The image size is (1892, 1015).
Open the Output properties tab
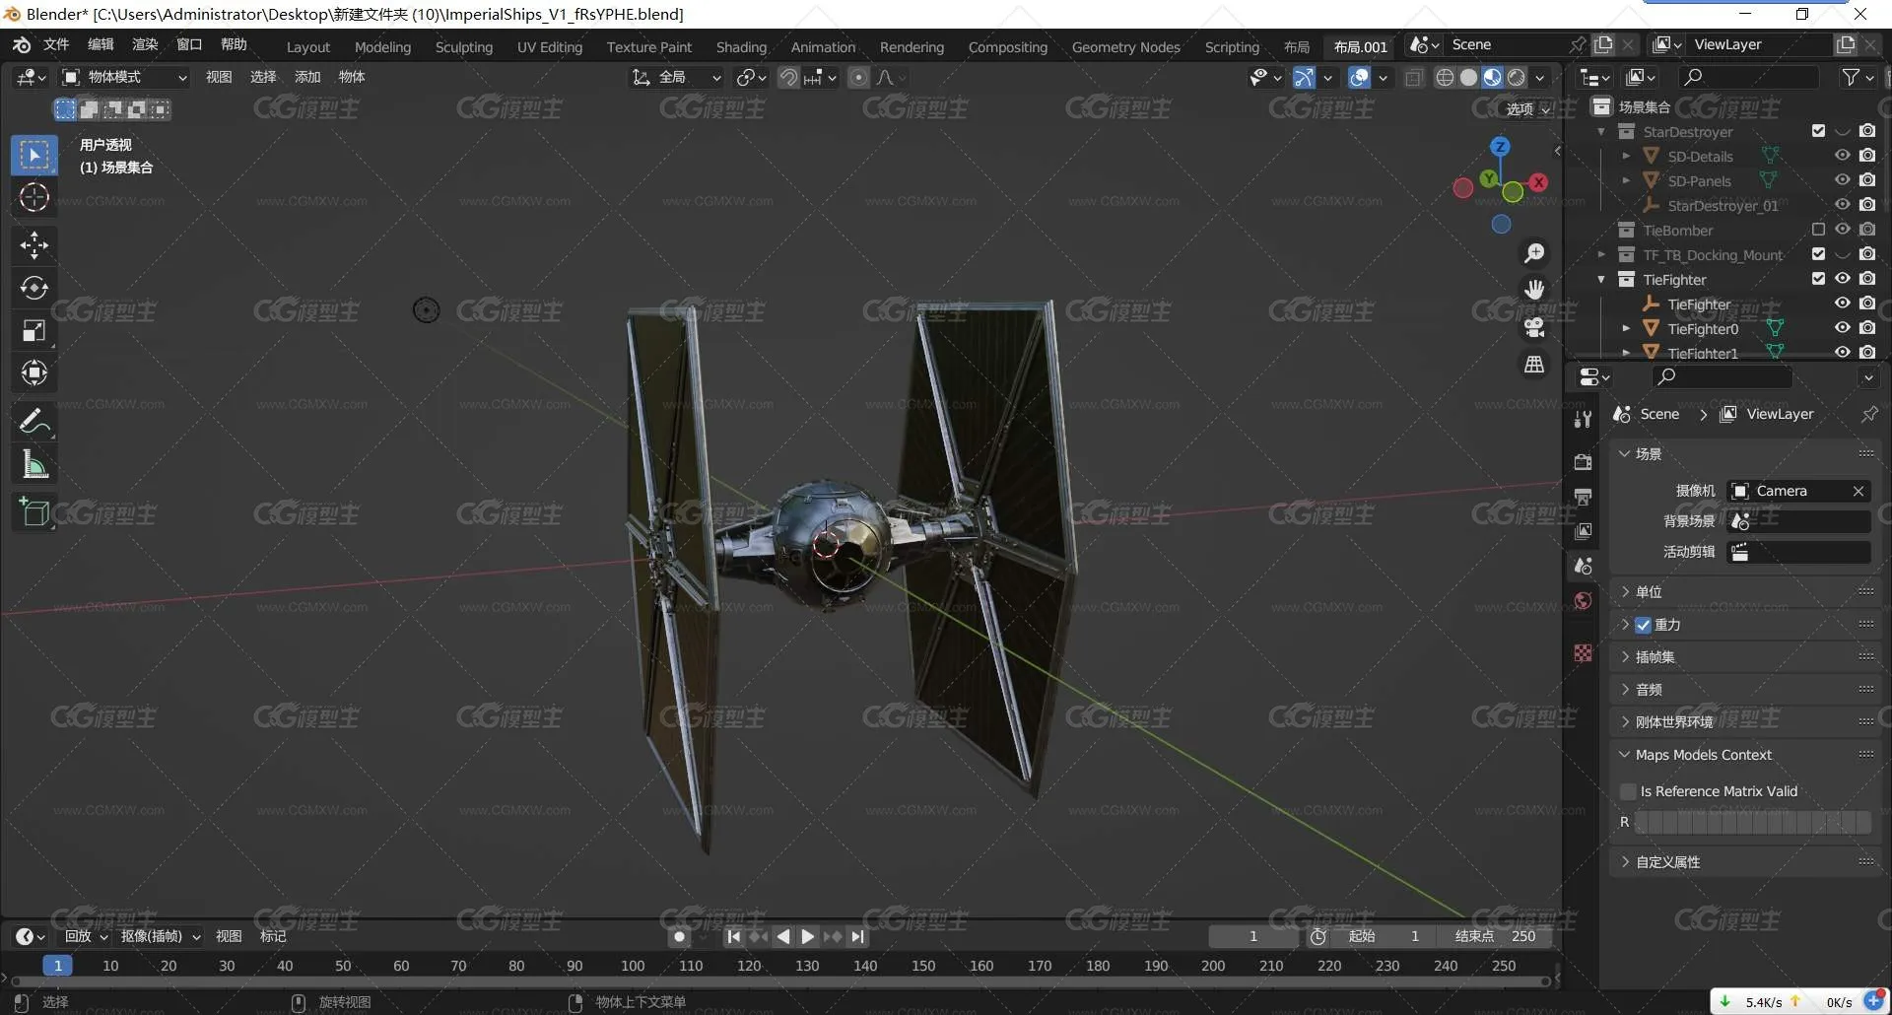[1584, 497]
